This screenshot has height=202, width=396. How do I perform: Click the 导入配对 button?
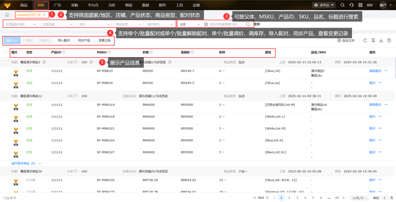pyautogui.click(x=64, y=40)
